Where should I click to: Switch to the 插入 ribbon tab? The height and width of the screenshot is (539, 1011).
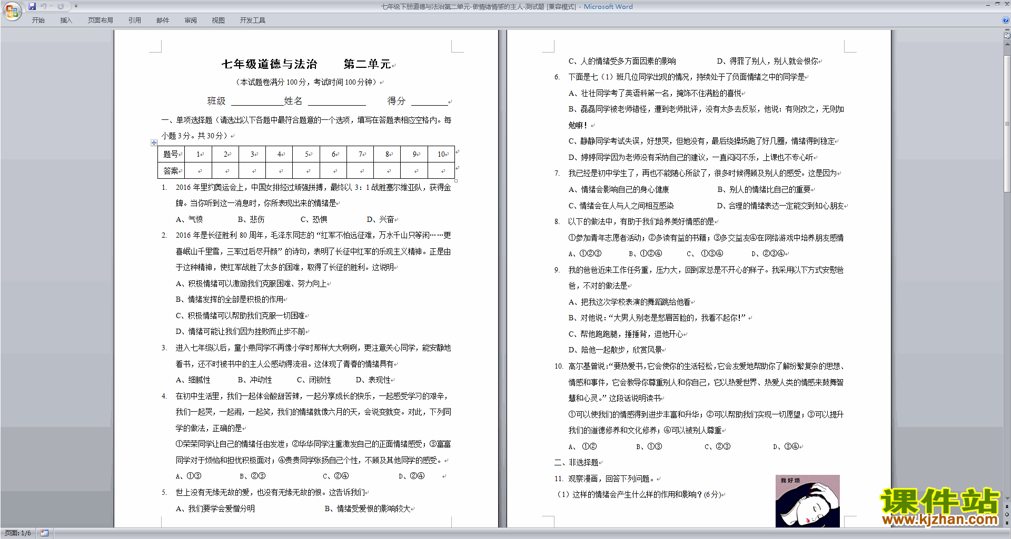point(66,21)
